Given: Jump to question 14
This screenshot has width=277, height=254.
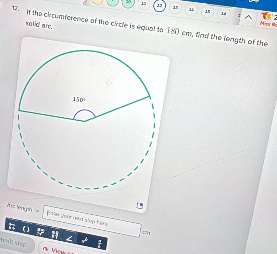Looking at the screenshot, I should click(191, 10).
